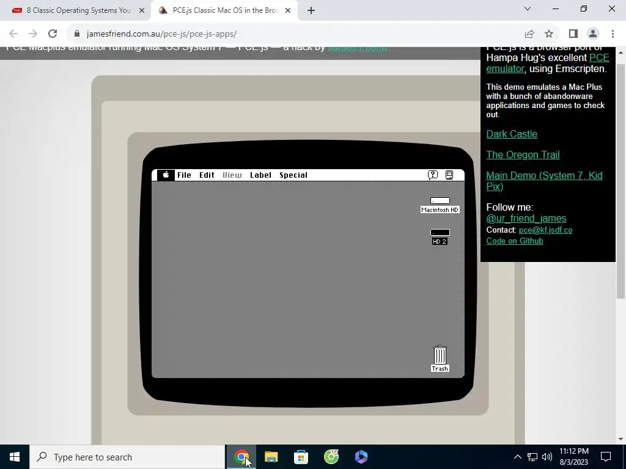Viewport: 626px width, 469px height.
Task: Click the Macintosh HD label text
Action: pyautogui.click(x=440, y=210)
